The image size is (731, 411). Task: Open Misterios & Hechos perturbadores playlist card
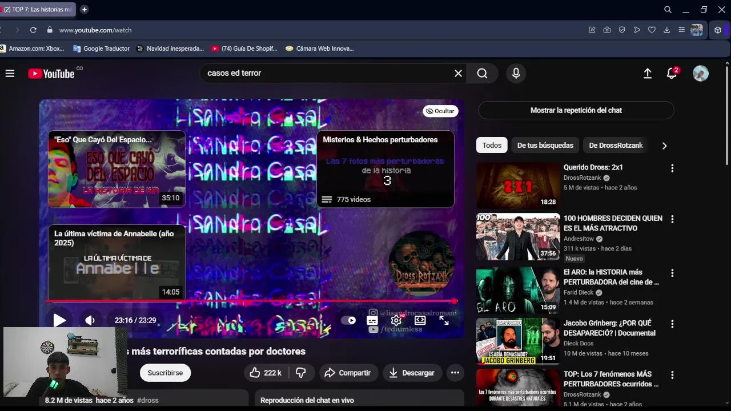click(x=385, y=169)
